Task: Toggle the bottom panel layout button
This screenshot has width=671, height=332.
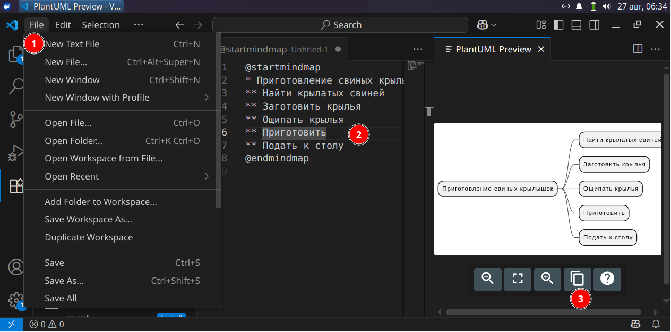Action: click(x=577, y=25)
